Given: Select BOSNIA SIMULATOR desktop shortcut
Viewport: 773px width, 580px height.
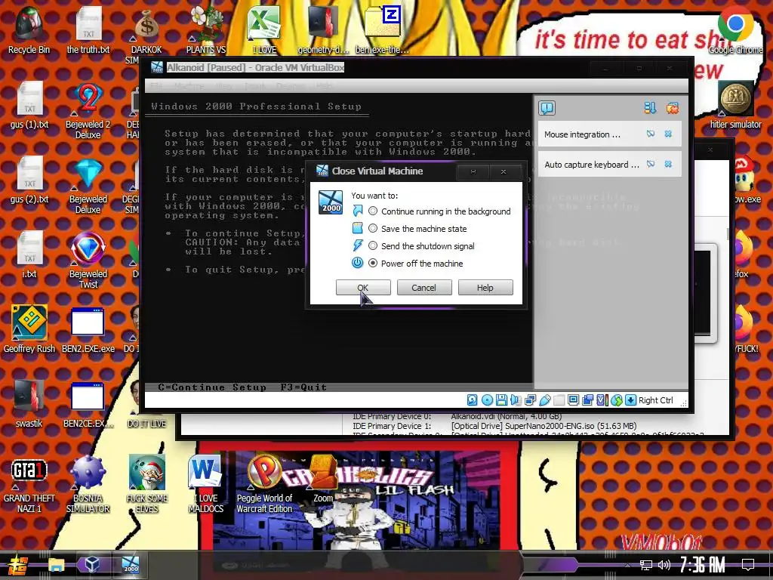Looking at the screenshot, I should point(88,484).
